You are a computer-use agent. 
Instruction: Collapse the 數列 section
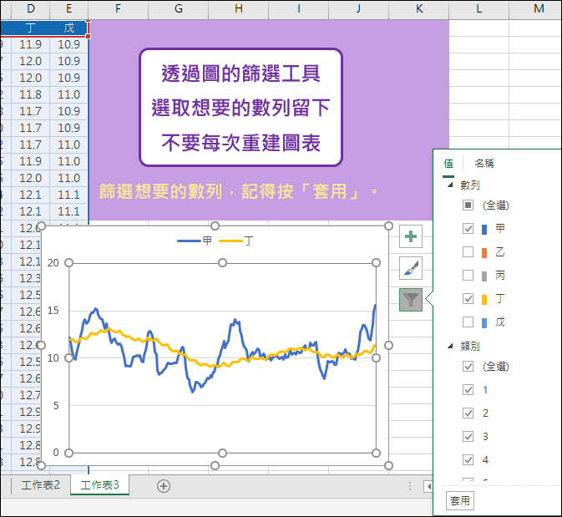click(x=450, y=185)
